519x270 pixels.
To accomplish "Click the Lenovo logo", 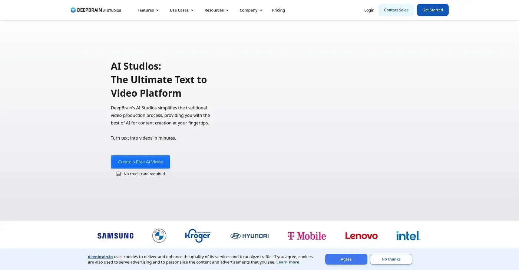I will point(361,236).
